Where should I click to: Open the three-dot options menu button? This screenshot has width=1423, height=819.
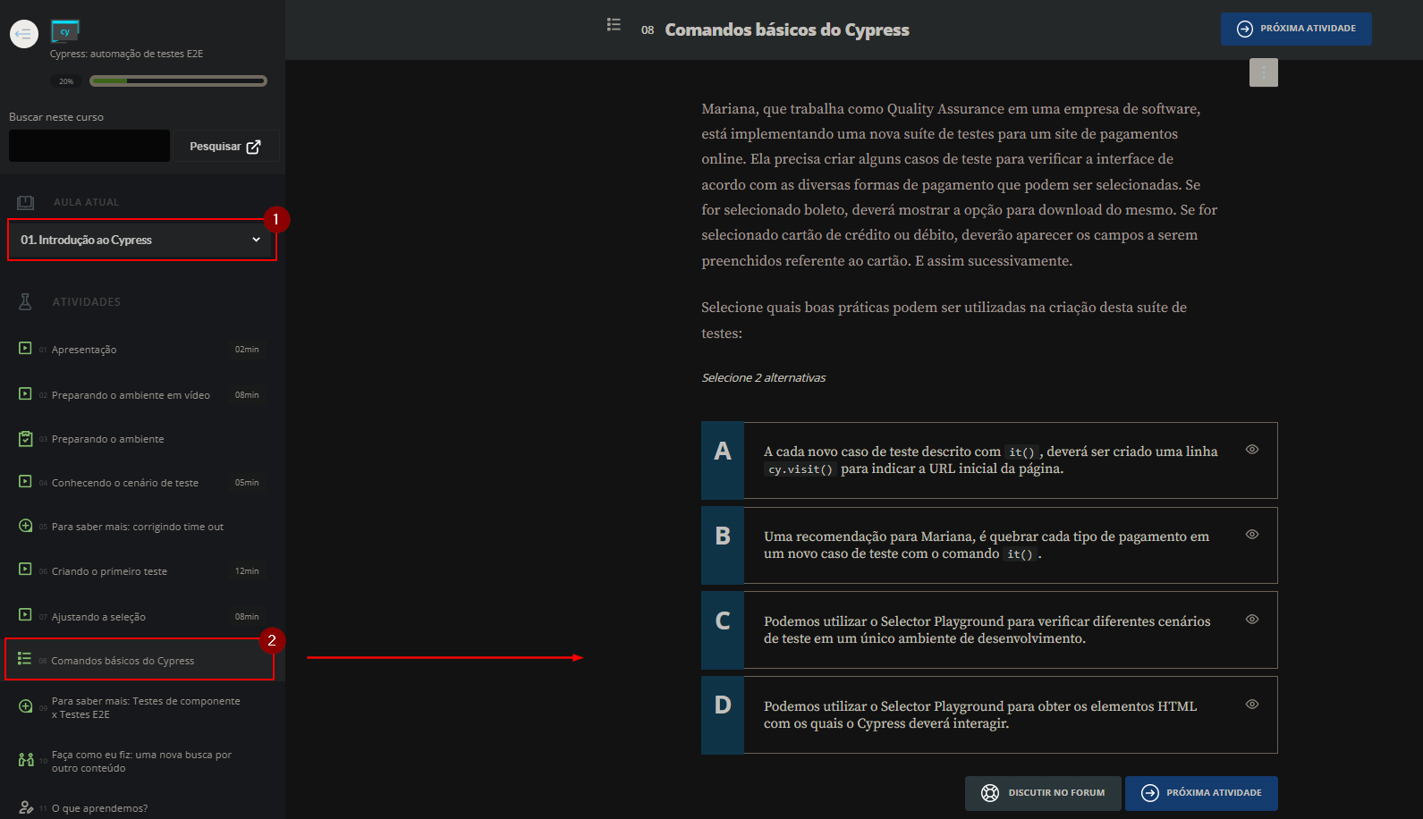click(1263, 72)
